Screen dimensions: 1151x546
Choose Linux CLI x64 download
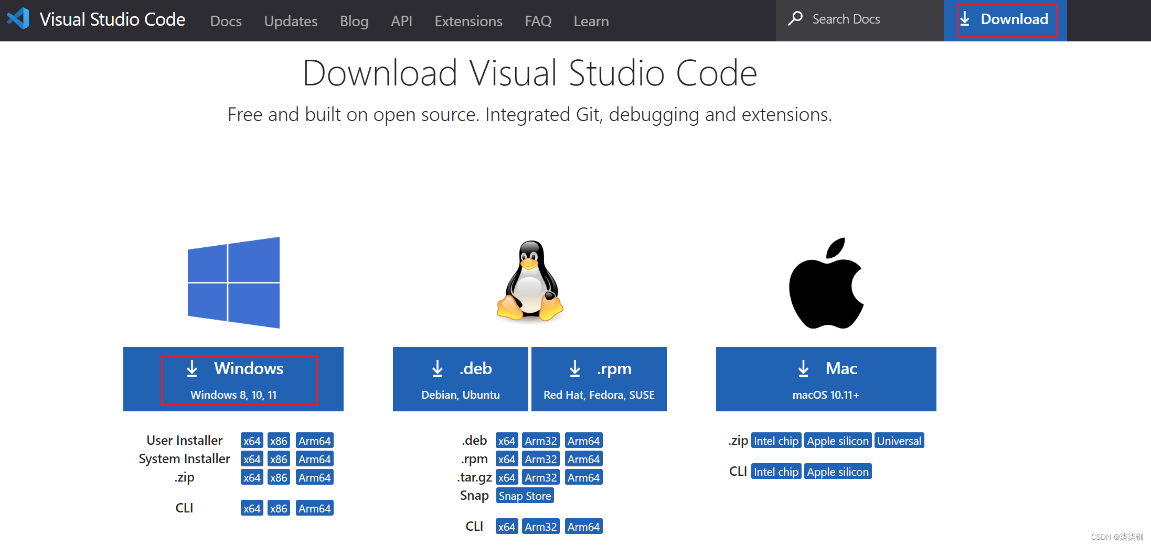point(507,527)
